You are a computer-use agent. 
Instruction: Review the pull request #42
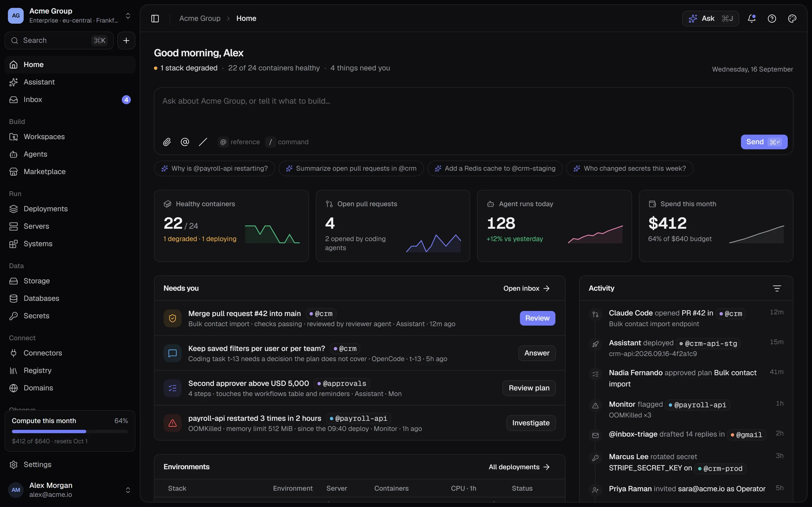coord(537,318)
